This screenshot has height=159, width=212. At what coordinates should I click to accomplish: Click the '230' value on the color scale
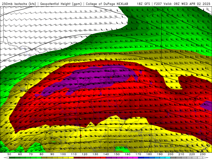pos(203,154)
